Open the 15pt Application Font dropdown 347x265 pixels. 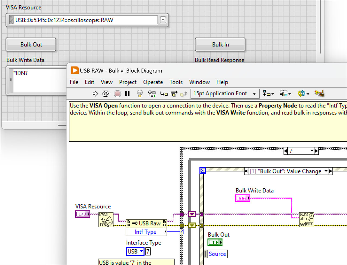225,93
